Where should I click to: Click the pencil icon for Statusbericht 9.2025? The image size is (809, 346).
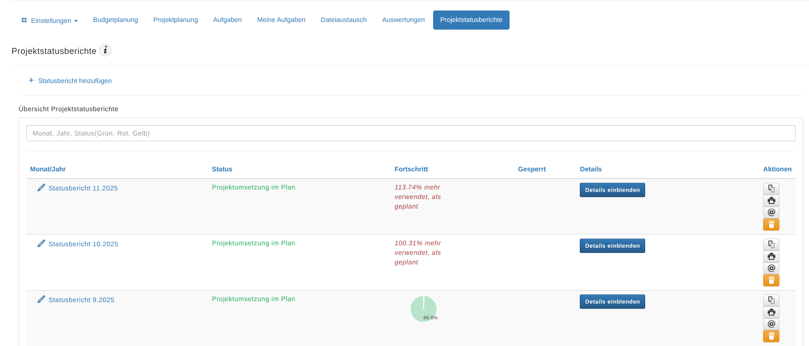tap(42, 299)
